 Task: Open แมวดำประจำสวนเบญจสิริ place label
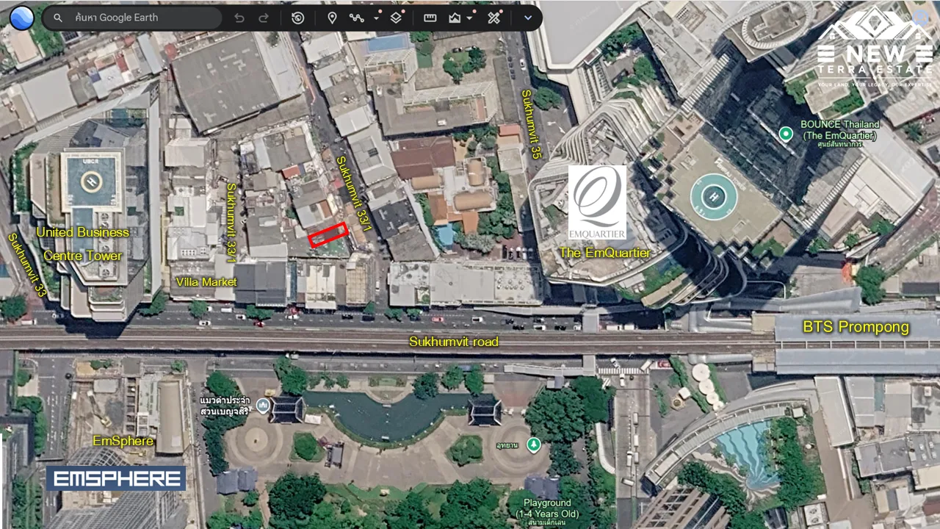pos(225,406)
